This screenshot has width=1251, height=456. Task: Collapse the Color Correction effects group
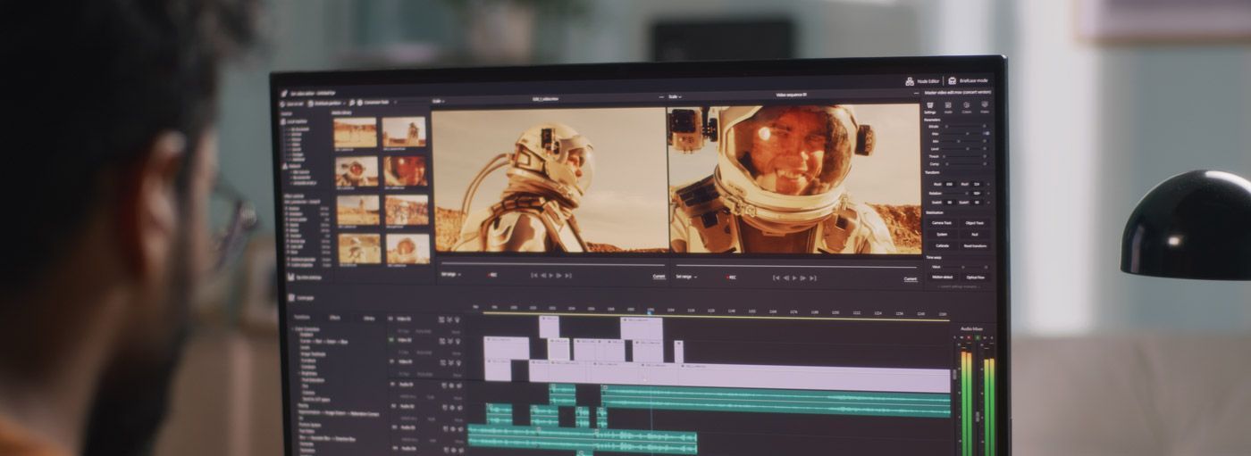[x=292, y=329]
